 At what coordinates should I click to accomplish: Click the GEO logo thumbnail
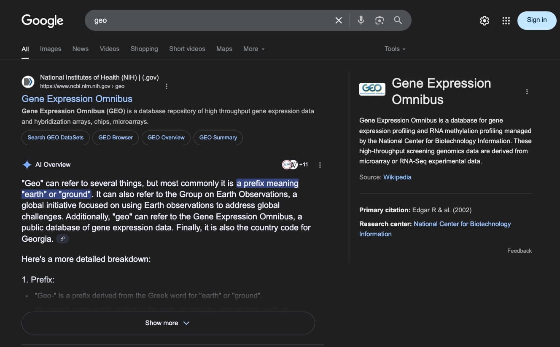tap(372, 89)
